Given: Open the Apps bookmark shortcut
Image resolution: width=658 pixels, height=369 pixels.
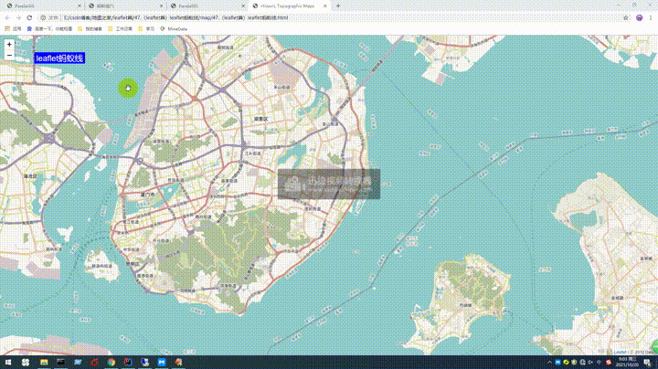Looking at the screenshot, I should [13, 29].
